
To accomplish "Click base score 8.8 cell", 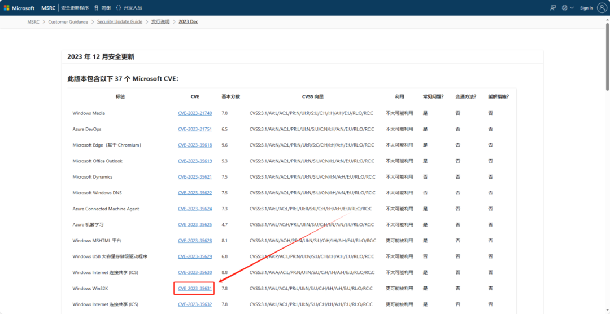I will [x=224, y=272].
